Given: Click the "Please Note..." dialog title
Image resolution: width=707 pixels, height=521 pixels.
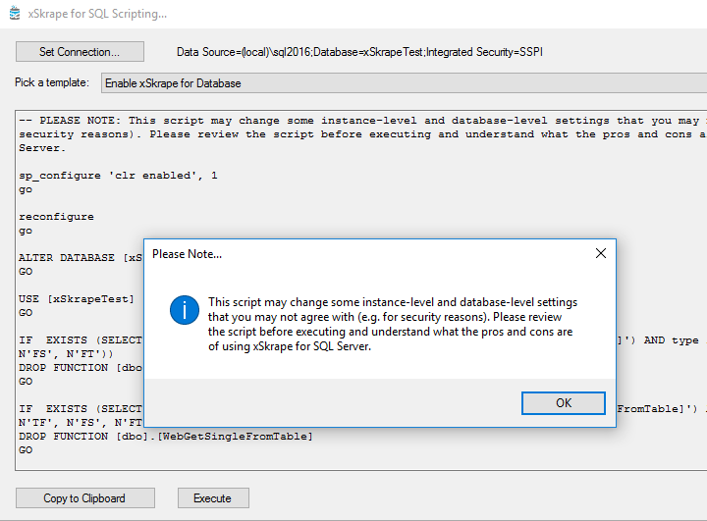Looking at the screenshot, I should (x=188, y=254).
